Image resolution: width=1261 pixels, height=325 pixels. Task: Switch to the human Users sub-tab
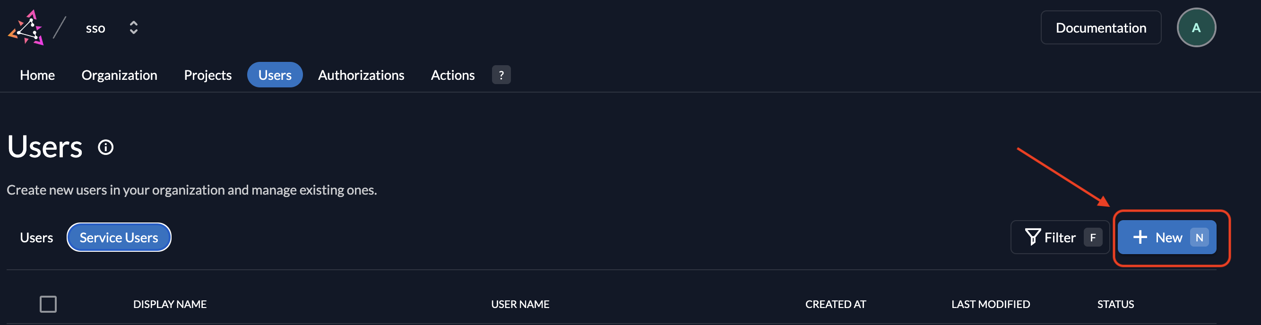36,238
